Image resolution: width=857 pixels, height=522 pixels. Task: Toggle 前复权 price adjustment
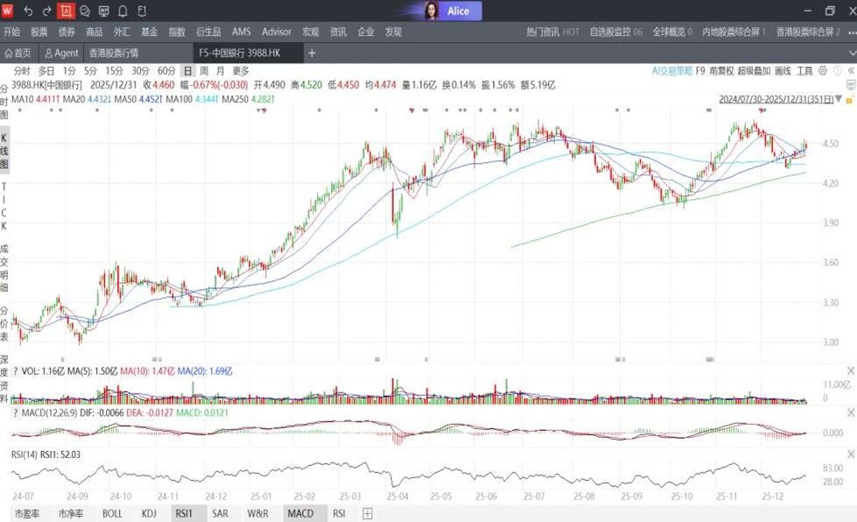721,71
